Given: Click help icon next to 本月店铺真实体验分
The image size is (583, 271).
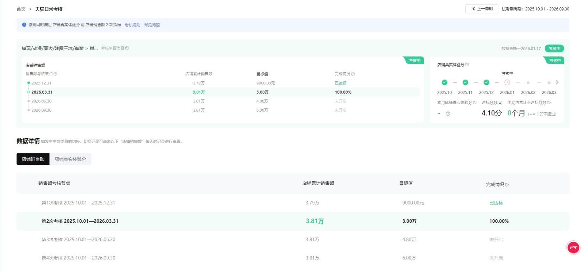Looking at the screenshot, I should tap(475, 103).
